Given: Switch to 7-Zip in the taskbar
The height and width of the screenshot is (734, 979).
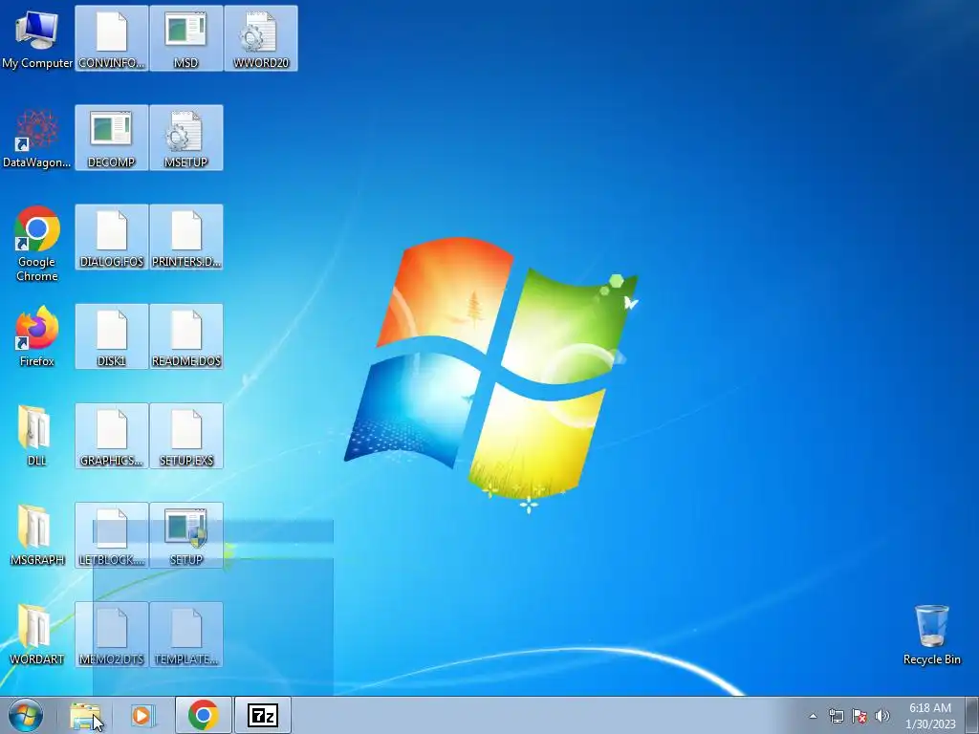Looking at the screenshot, I should pos(262,716).
